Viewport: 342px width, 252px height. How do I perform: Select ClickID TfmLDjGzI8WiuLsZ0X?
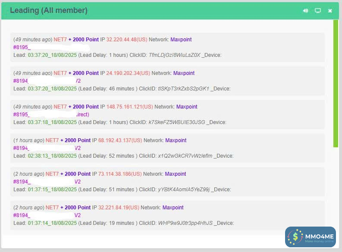175,55
